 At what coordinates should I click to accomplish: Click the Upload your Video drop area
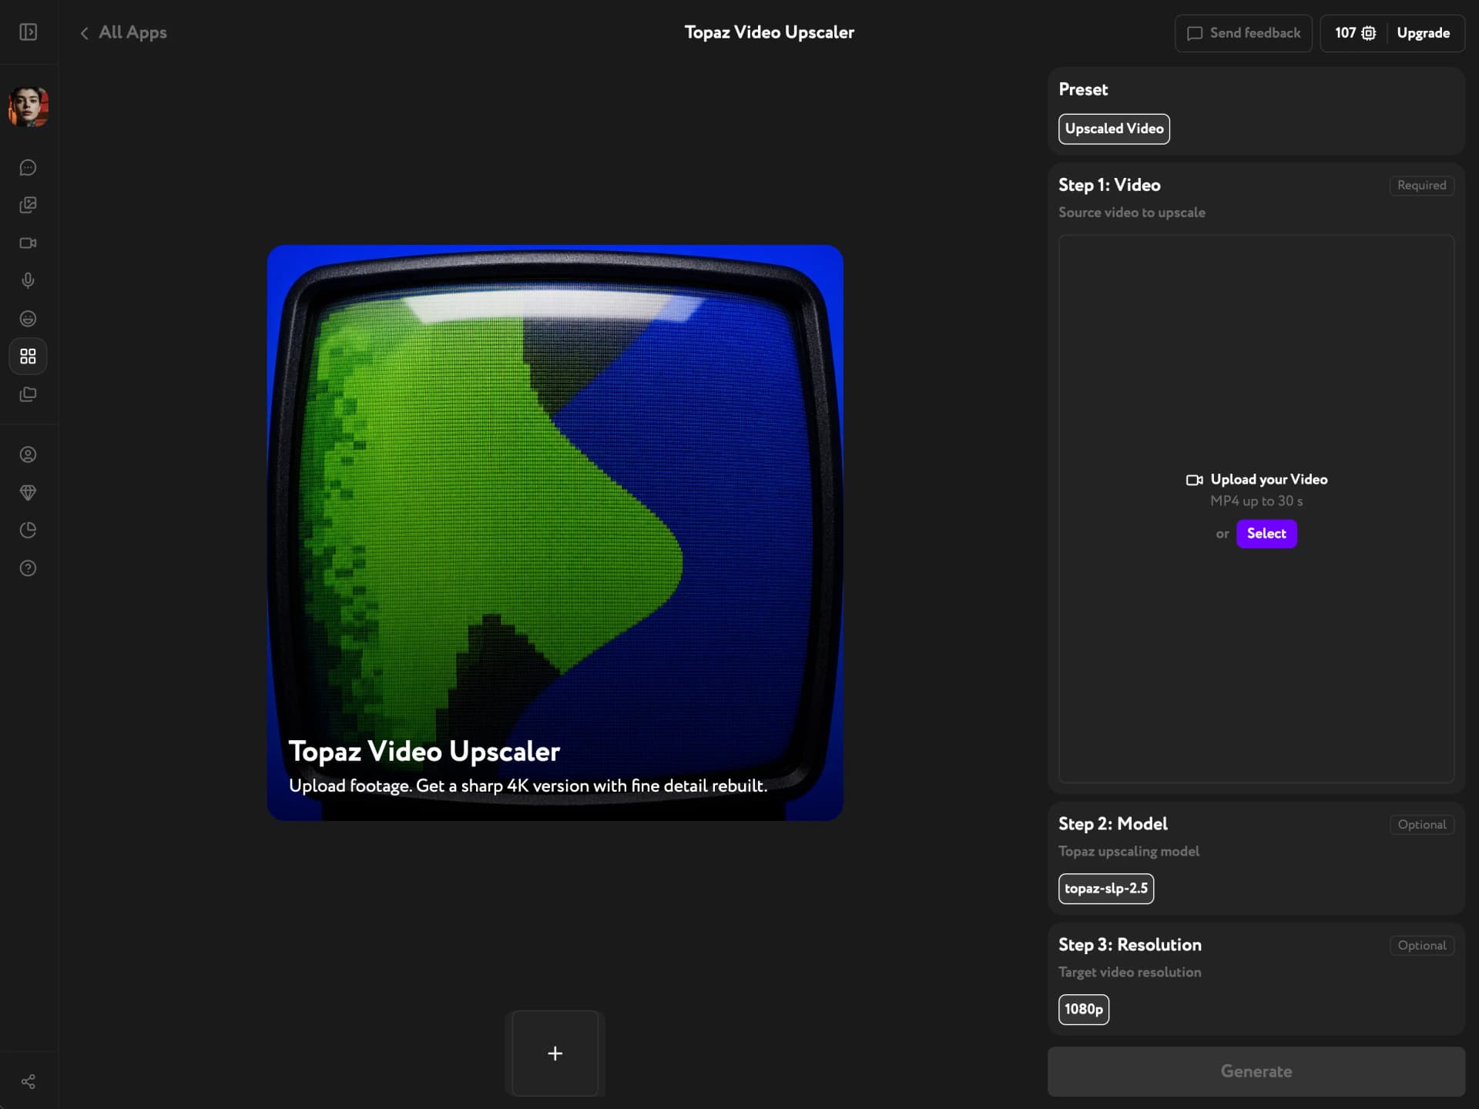click(1256, 509)
